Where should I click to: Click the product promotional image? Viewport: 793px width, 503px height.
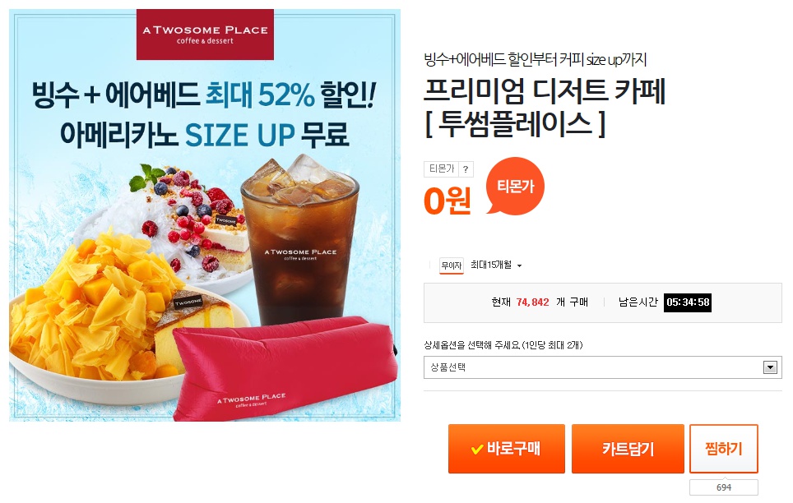coord(205,215)
